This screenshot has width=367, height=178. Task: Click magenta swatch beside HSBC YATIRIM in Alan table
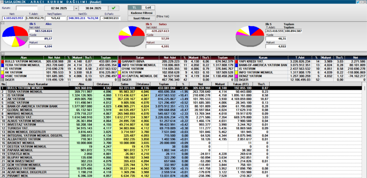click(3, 76)
